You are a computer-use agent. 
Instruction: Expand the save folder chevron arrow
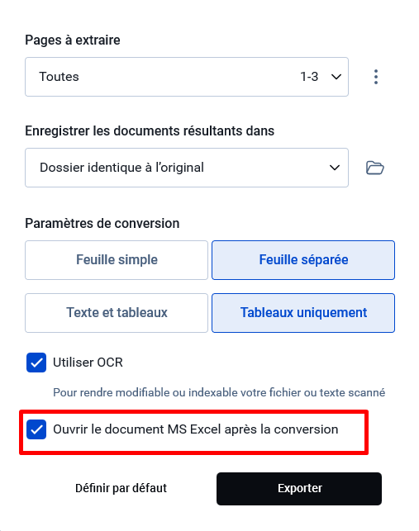point(335,168)
